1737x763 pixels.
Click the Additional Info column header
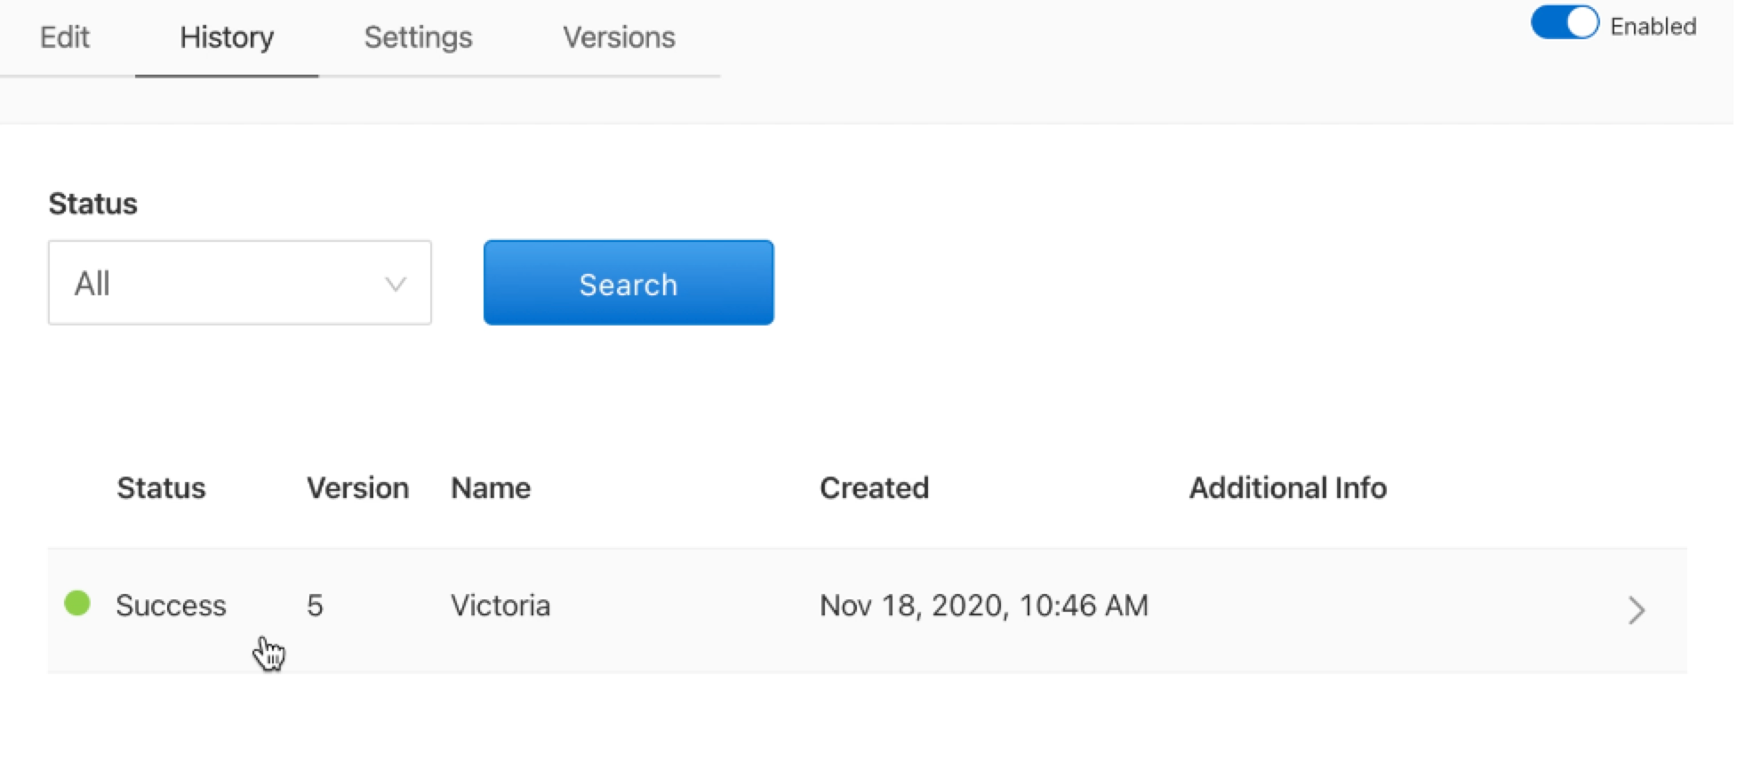click(1287, 488)
